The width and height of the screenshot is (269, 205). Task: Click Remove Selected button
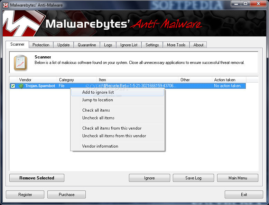(37, 178)
